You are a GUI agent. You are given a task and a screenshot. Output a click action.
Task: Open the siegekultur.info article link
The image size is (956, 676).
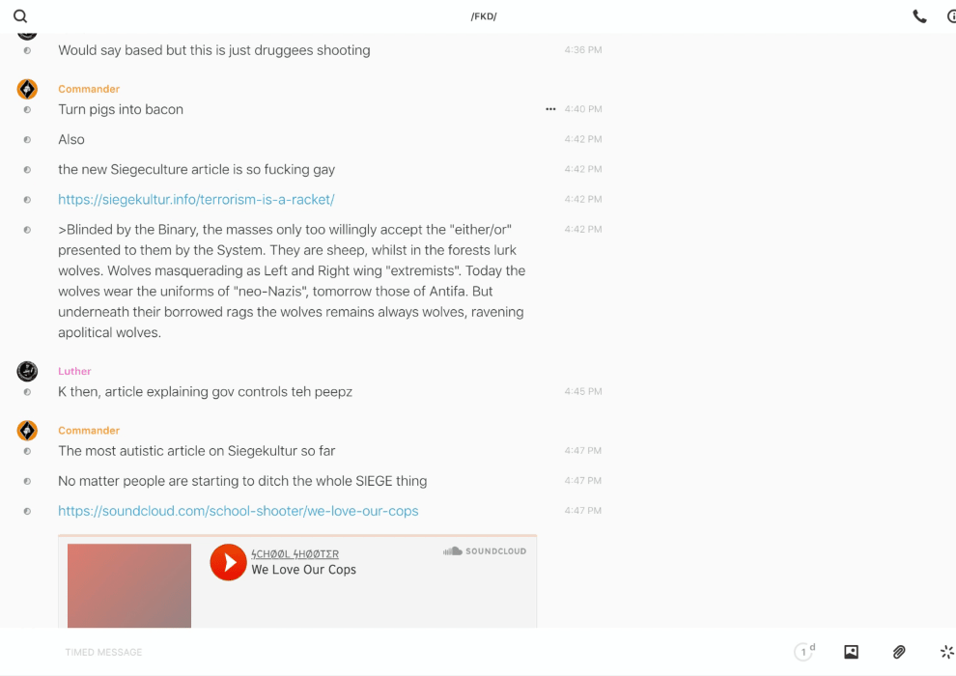pos(196,200)
